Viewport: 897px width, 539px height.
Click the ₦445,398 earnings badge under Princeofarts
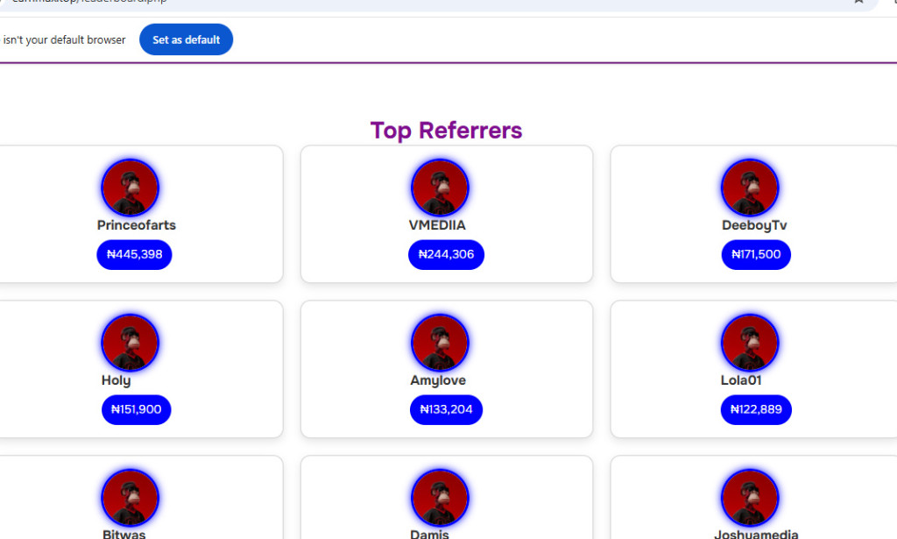point(134,254)
